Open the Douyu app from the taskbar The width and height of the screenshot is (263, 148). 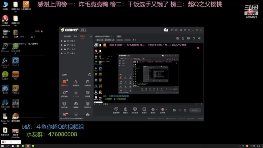28,146
